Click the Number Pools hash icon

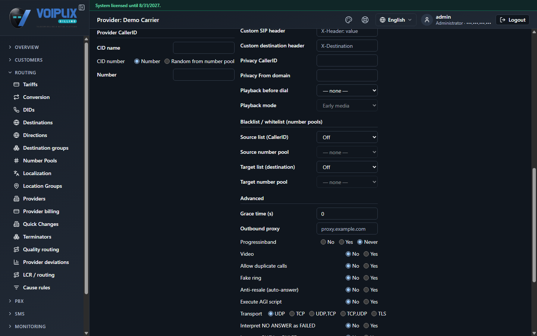pyautogui.click(x=16, y=161)
